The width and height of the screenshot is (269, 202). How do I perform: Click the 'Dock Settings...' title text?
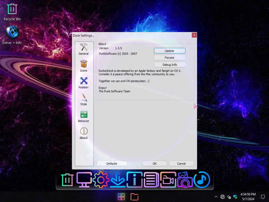tap(83, 36)
